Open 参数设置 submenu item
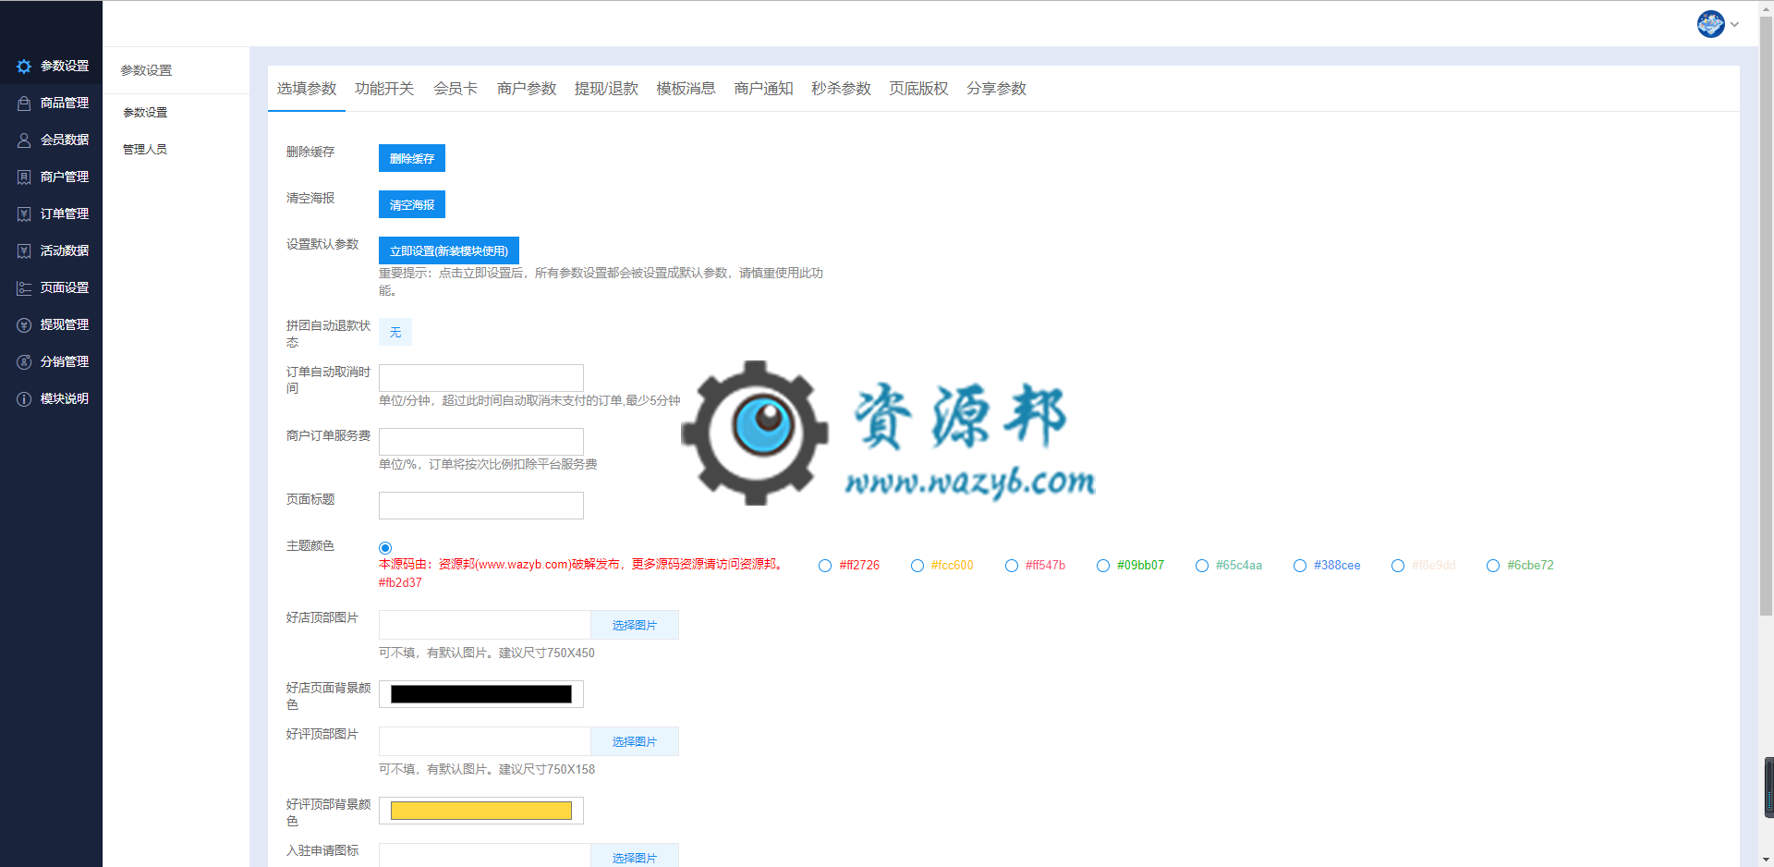 coord(145,113)
